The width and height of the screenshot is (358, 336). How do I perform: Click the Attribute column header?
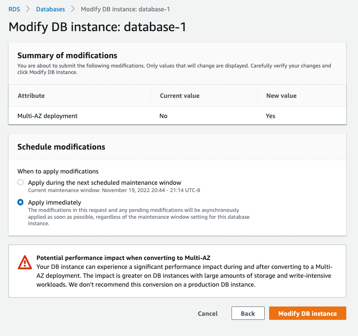(31, 96)
